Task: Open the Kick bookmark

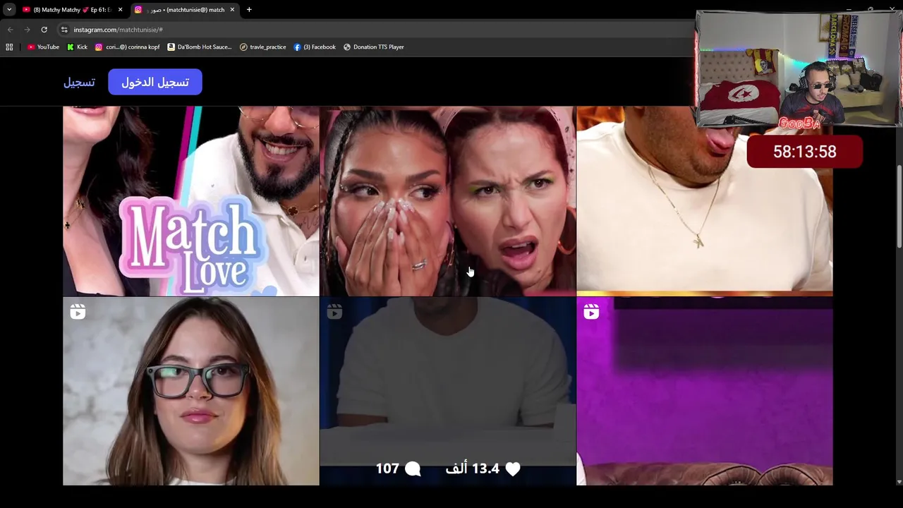Action: tap(77, 47)
